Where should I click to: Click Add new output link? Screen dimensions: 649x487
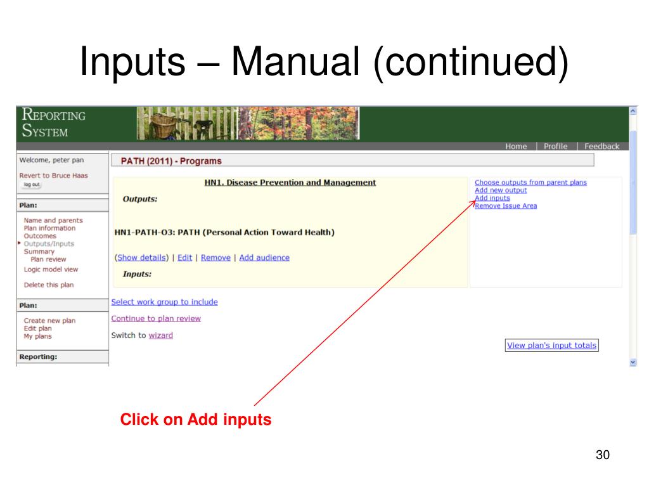click(501, 190)
